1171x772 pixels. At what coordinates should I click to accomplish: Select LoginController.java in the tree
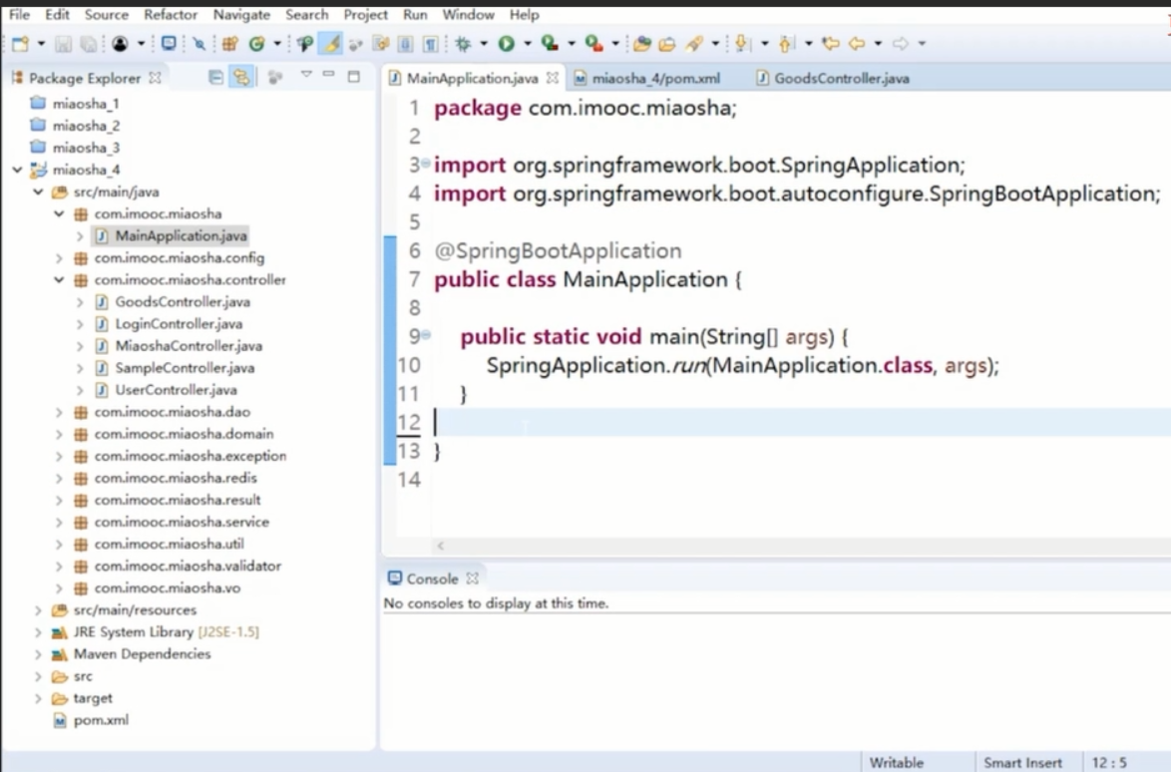(x=179, y=324)
